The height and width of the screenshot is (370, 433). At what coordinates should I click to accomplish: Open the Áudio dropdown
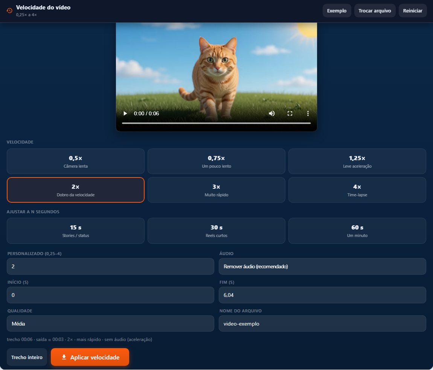pyautogui.click(x=323, y=266)
